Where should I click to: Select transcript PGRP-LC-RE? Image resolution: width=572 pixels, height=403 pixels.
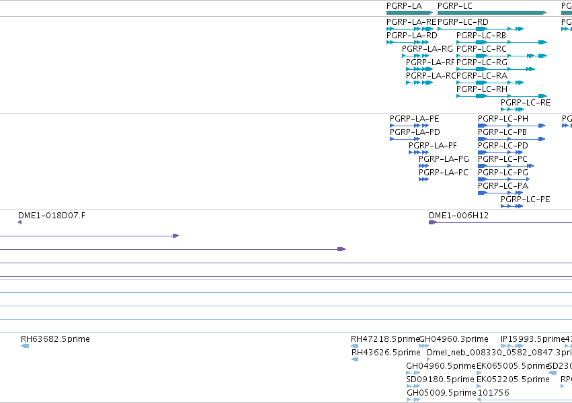[512, 109]
